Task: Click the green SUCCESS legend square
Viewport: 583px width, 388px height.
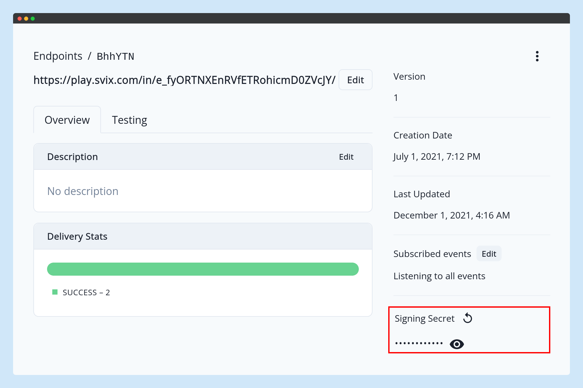Action: [55, 292]
